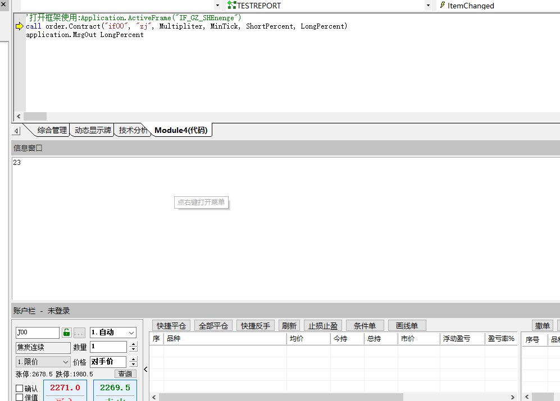This screenshot has width=560, height=401.
Task: Click the TESTREPORT object icon
Action: click(x=231, y=5)
